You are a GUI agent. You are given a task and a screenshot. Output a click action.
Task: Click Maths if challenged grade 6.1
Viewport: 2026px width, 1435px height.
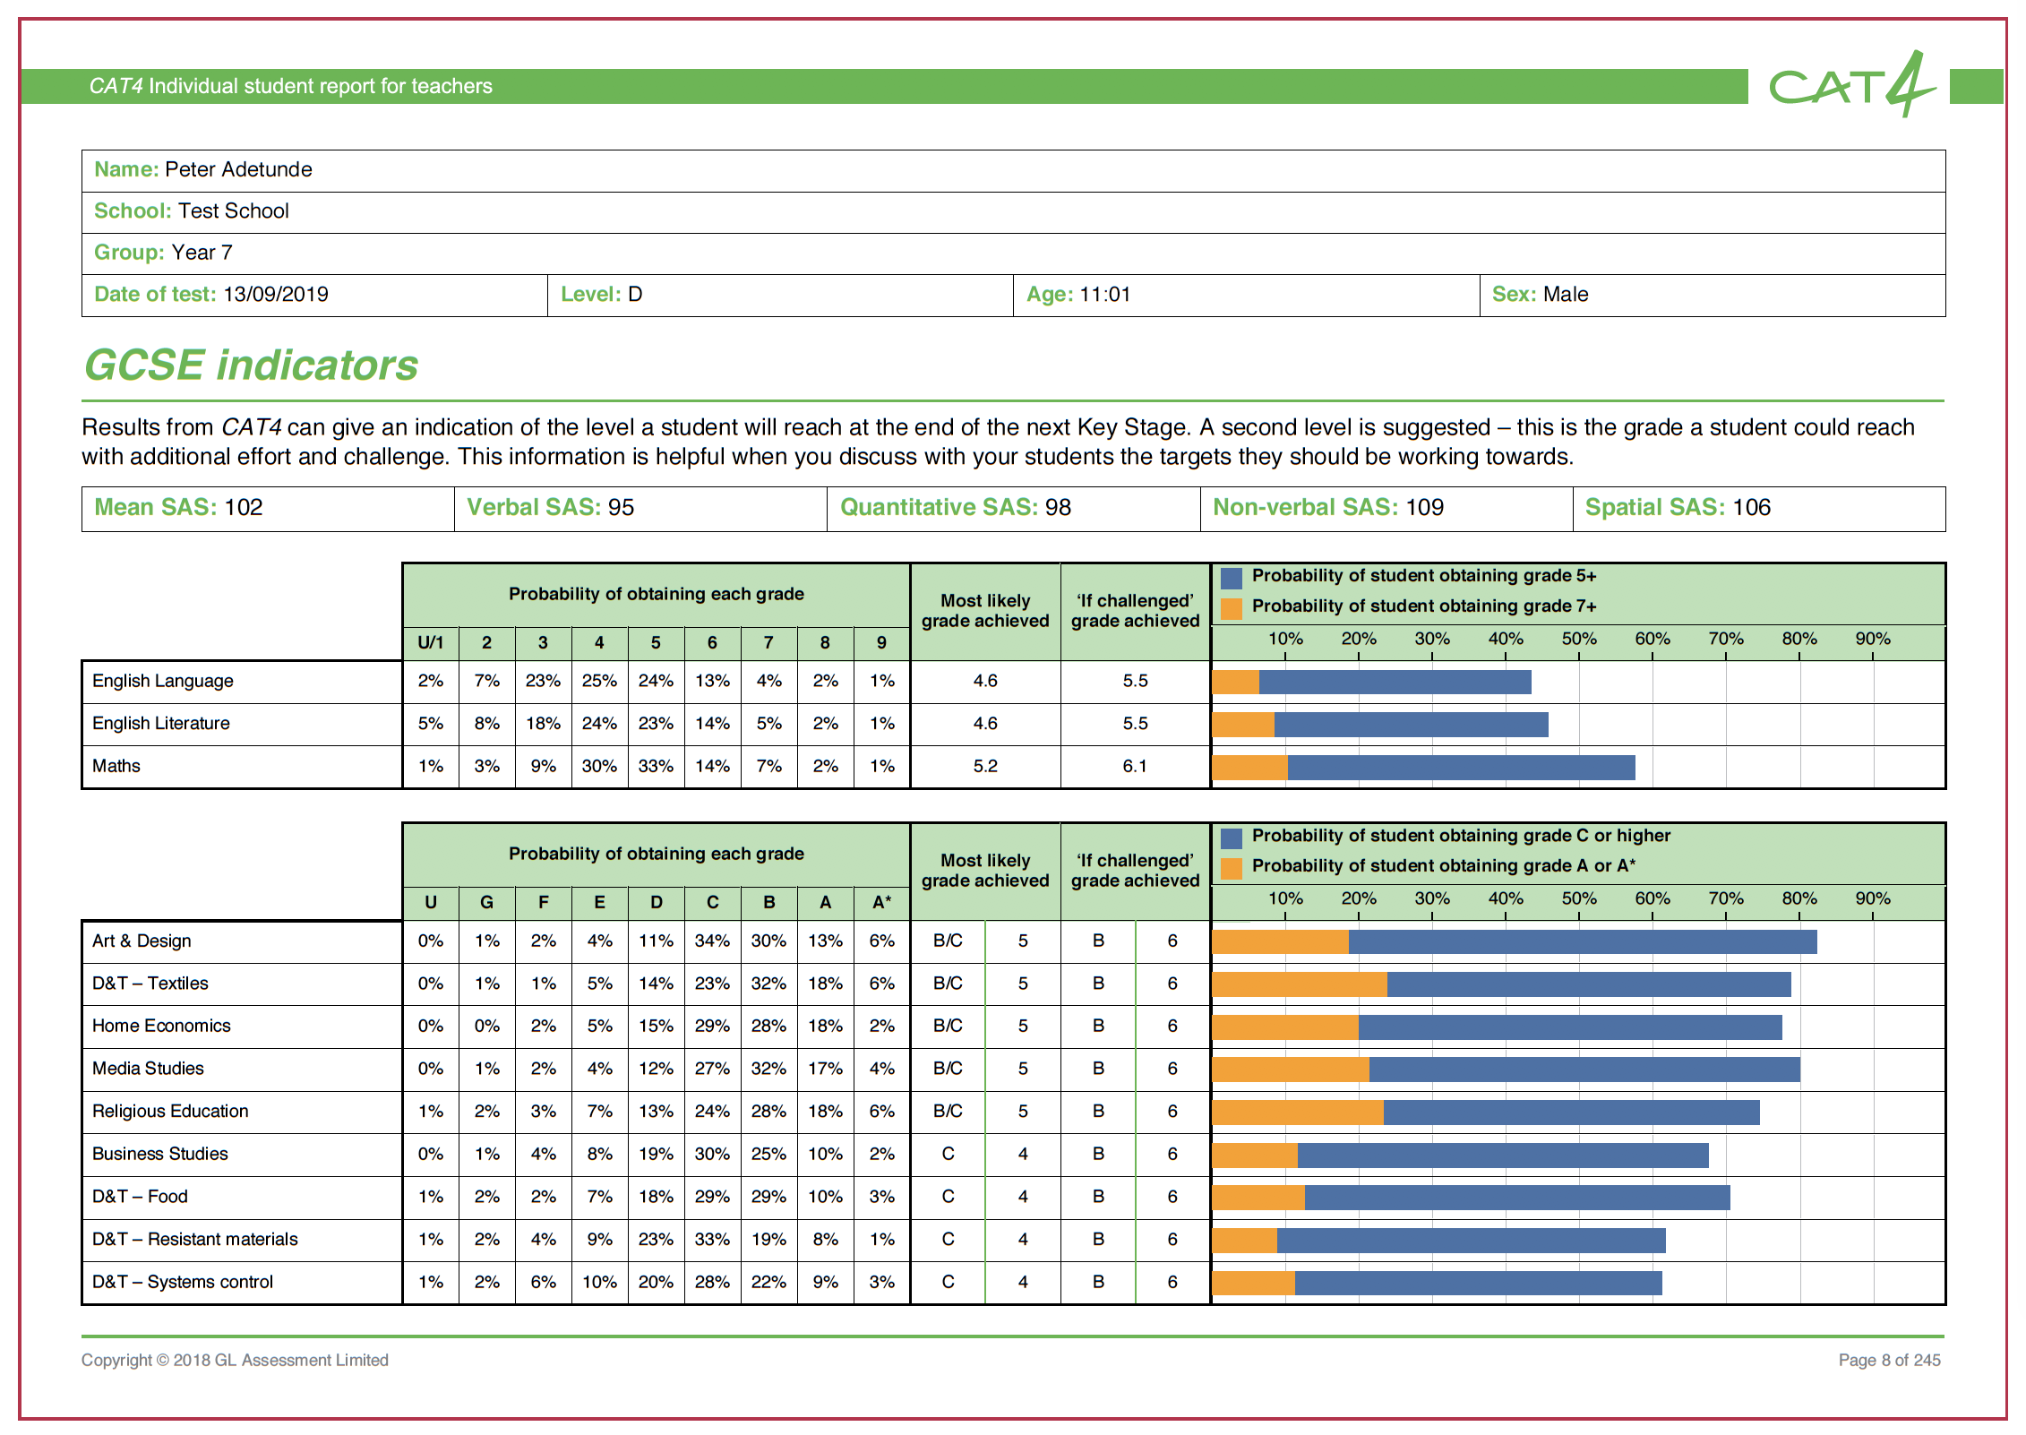coord(1135,767)
